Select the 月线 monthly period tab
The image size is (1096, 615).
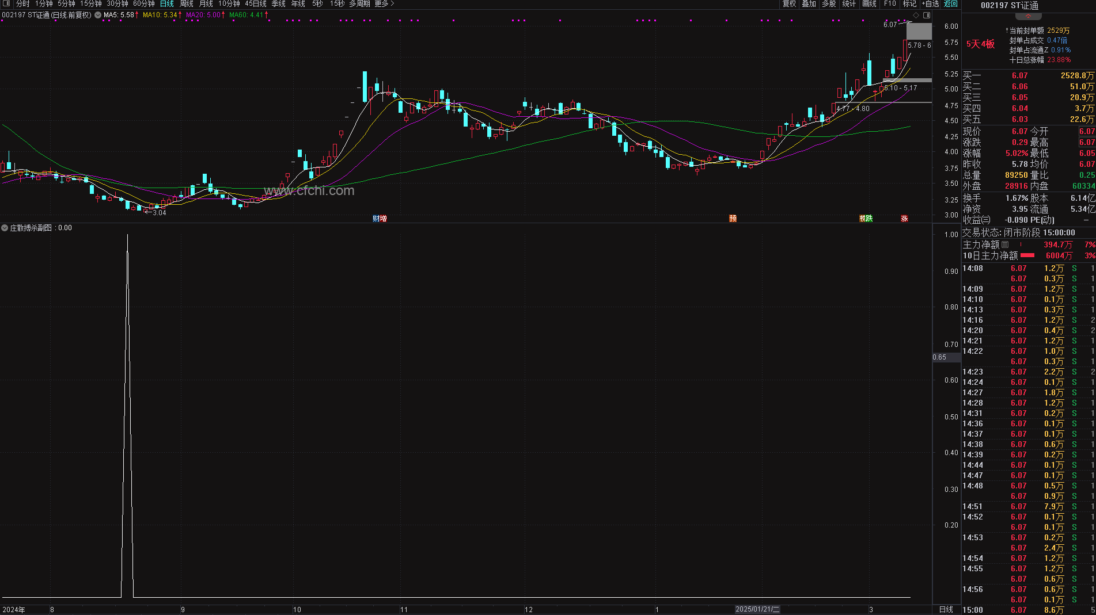pos(206,3)
